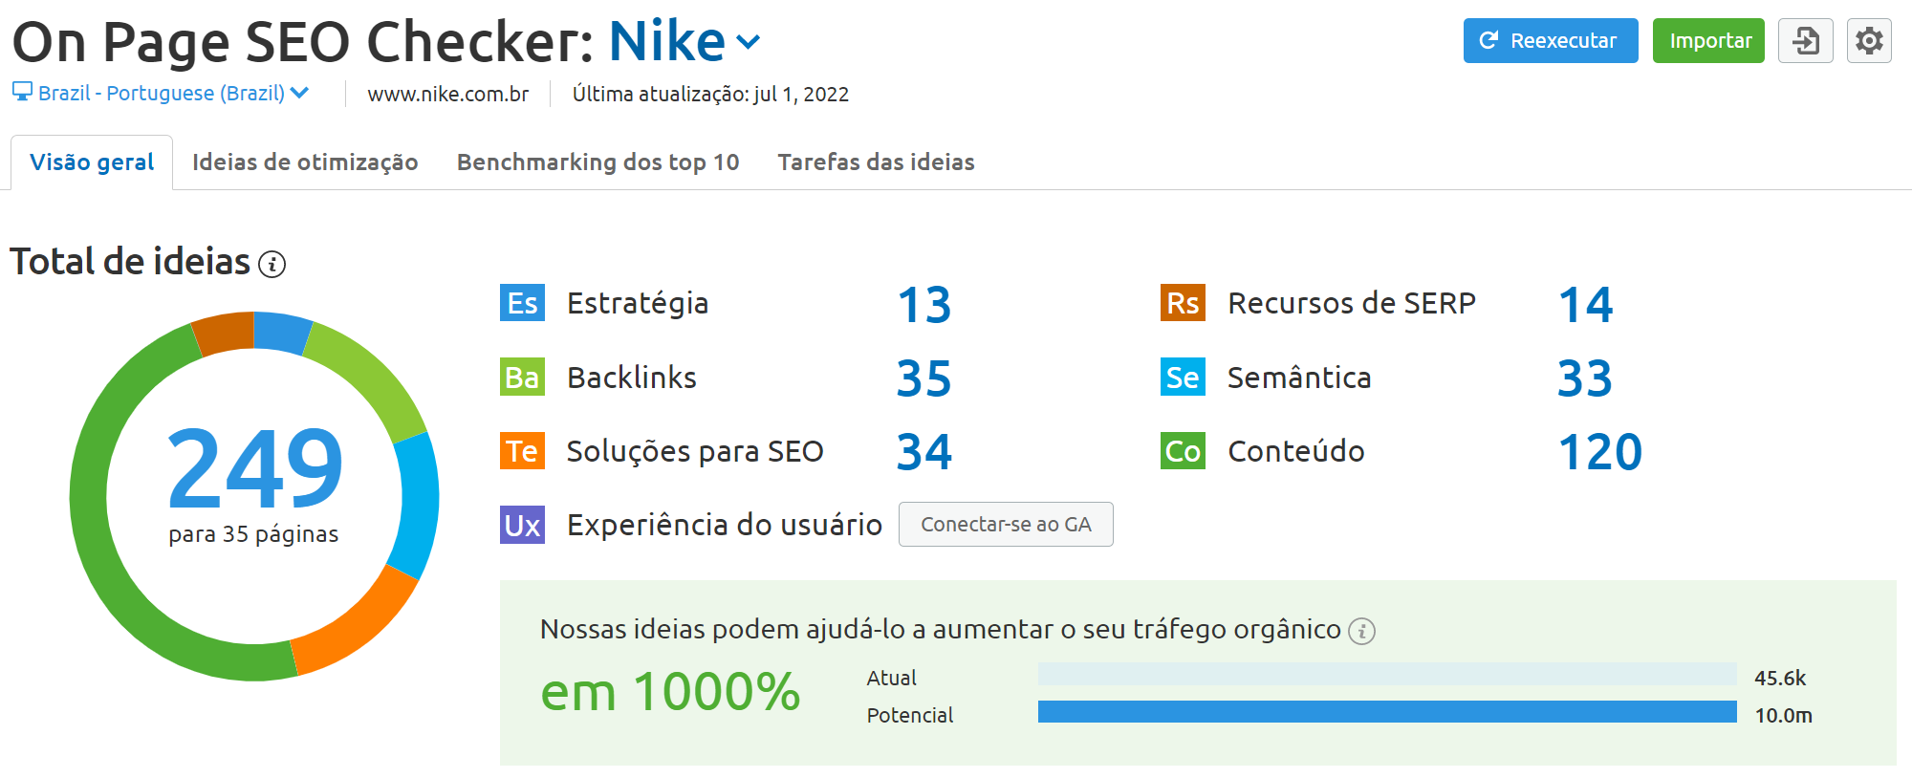This screenshot has width=1912, height=778.
Task: Select the Backlinks 'Ba' badge icon
Action: (521, 378)
